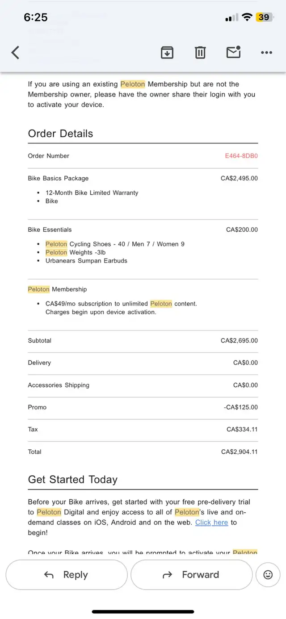The image size is (286, 619).
Task: Tap the order number E464-8DB0
Action: point(241,156)
